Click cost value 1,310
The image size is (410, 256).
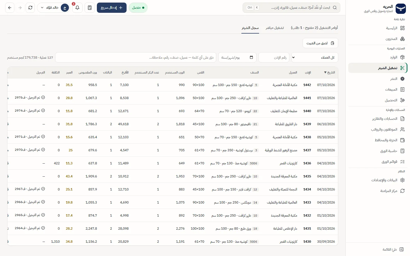55,242
